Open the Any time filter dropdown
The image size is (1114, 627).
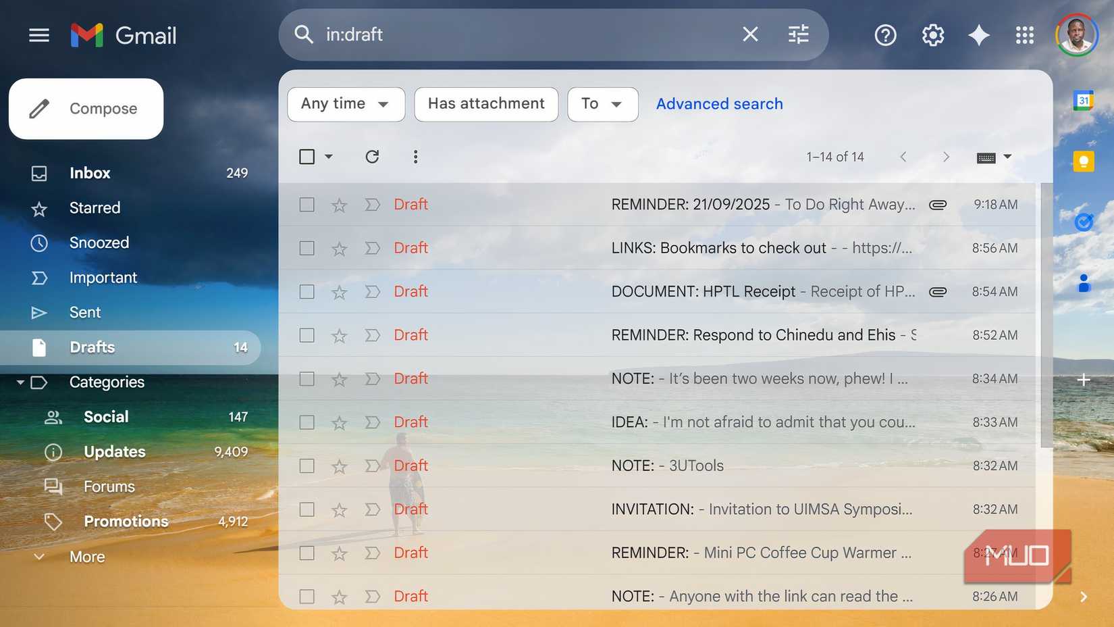pyautogui.click(x=346, y=104)
